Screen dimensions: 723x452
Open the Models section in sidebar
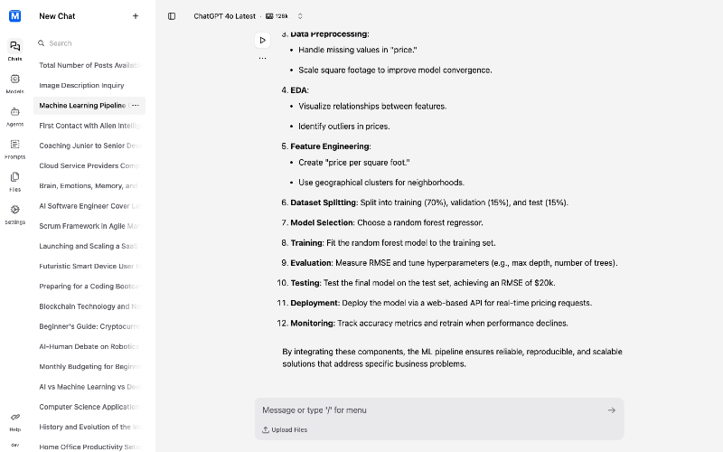pos(14,83)
